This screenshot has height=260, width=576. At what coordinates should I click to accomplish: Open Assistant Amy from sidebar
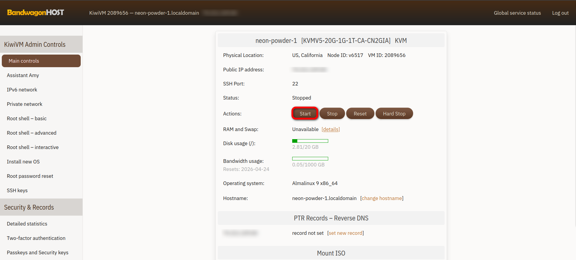[23, 75]
